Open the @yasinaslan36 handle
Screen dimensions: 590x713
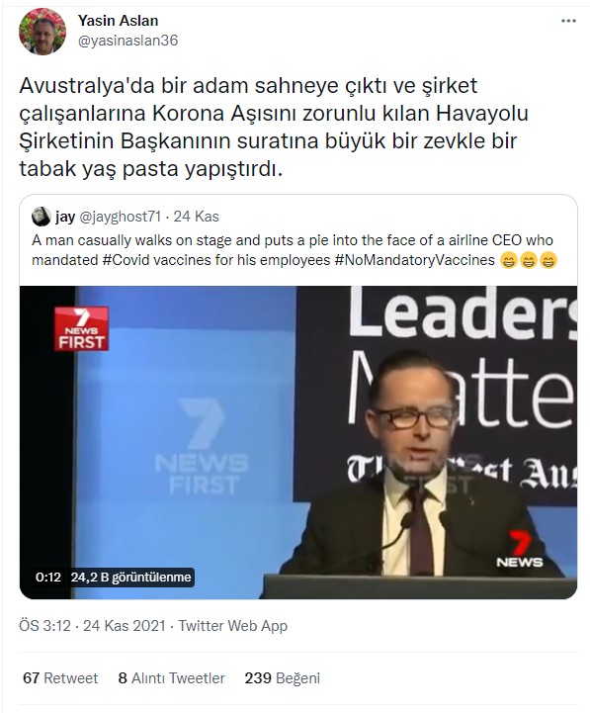128,41
